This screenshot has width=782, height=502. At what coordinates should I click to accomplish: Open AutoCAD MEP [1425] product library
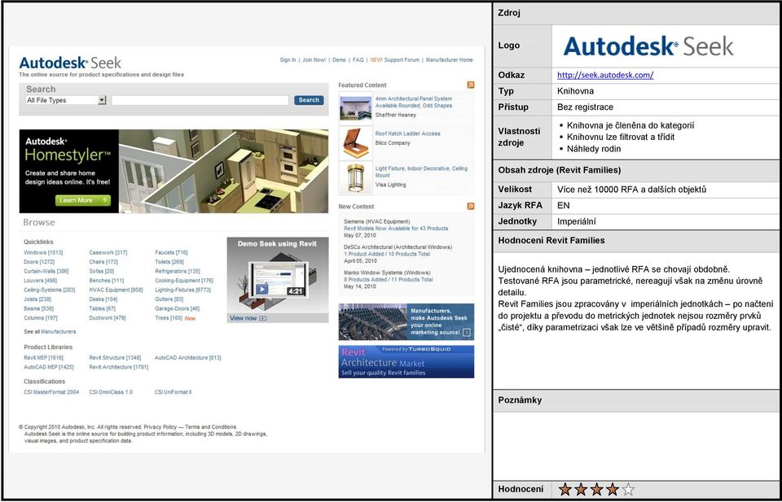49,367
